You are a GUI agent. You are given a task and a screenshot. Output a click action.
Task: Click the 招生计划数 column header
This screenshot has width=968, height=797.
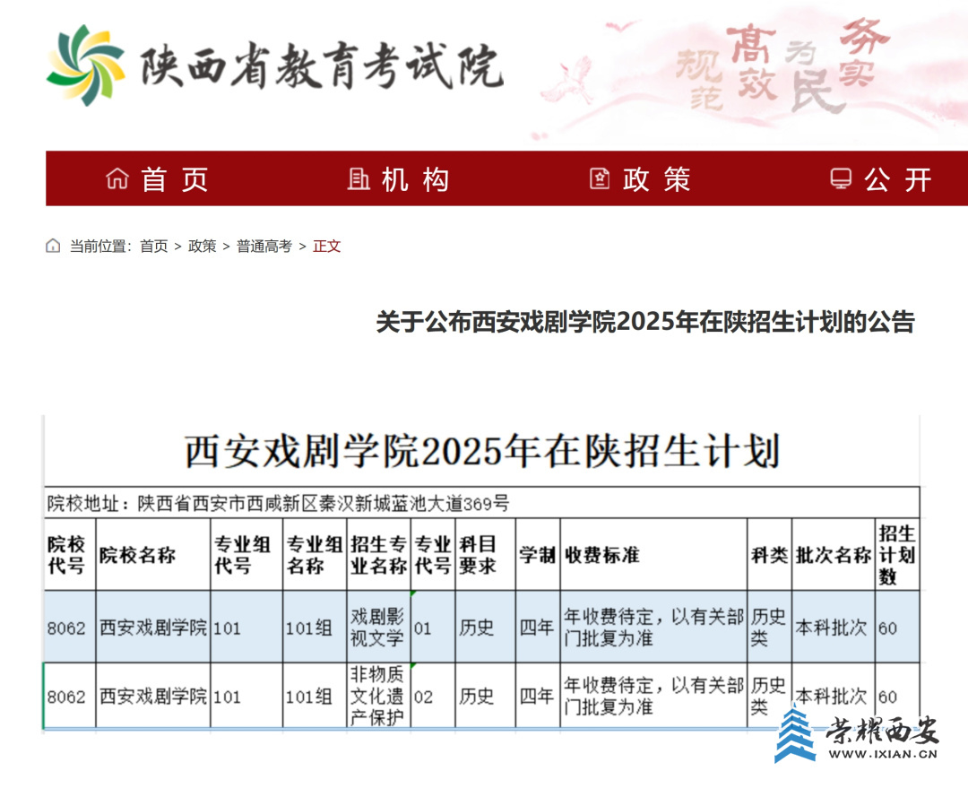coord(897,555)
